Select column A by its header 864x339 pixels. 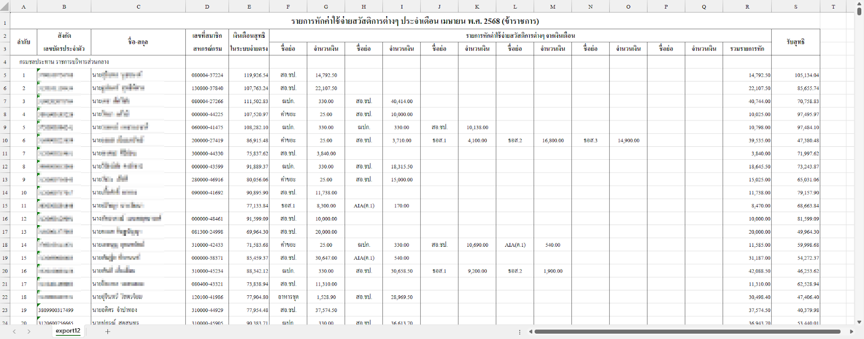point(24,6)
